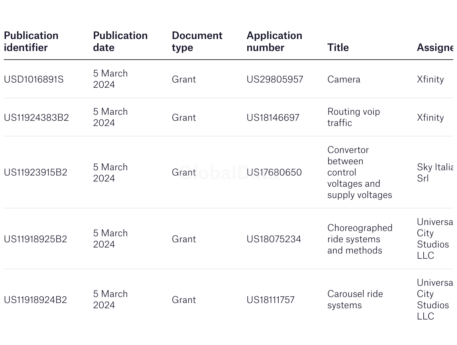457x345 pixels.
Task: Click application number US18146697
Action: point(273,117)
